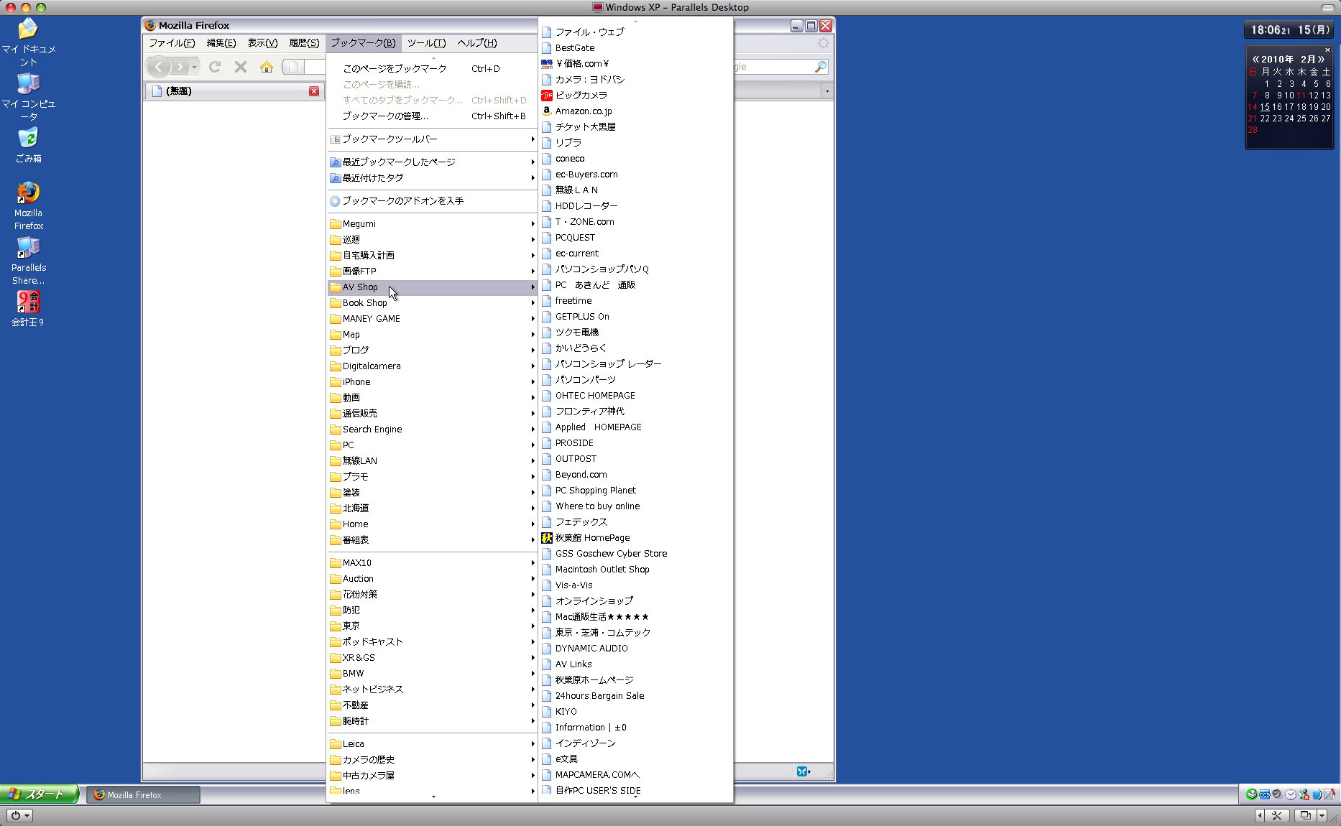Open the ヘルプ(H) menu

coord(477,43)
